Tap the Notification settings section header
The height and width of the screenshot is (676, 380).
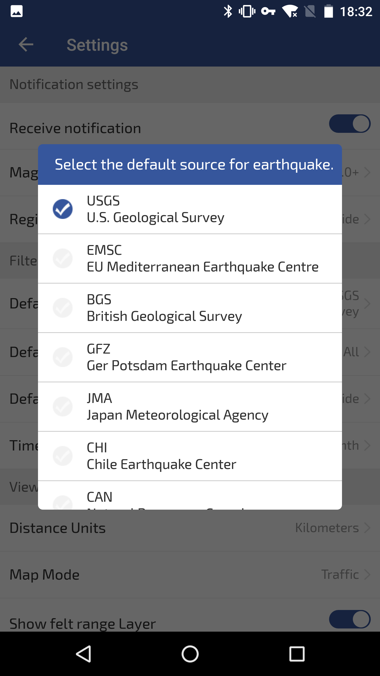pyautogui.click(x=74, y=84)
